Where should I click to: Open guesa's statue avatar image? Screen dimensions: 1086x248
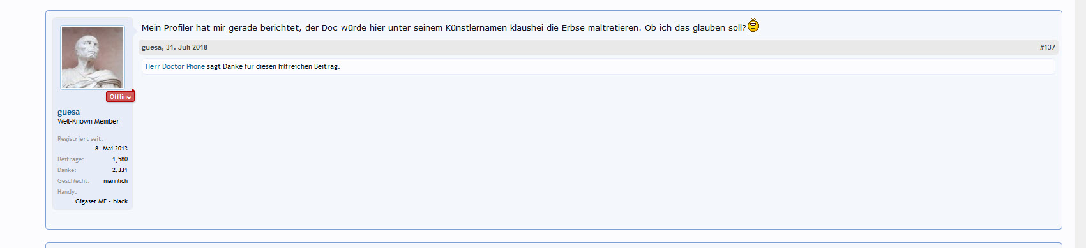(x=93, y=57)
